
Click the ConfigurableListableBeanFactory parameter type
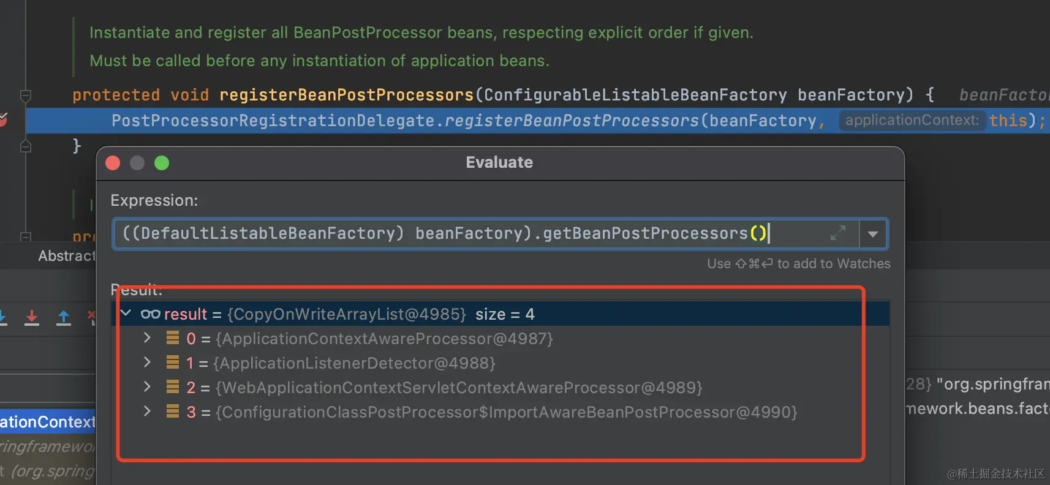pos(636,95)
